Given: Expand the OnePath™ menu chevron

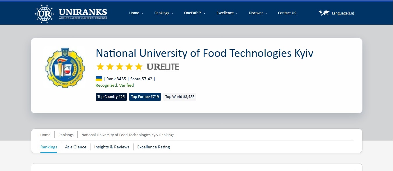Looking at the screenshot, I should 204,13.
